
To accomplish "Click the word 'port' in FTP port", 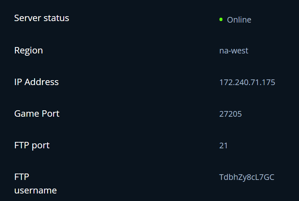I will pyautogui.click(x=41, y=146).
